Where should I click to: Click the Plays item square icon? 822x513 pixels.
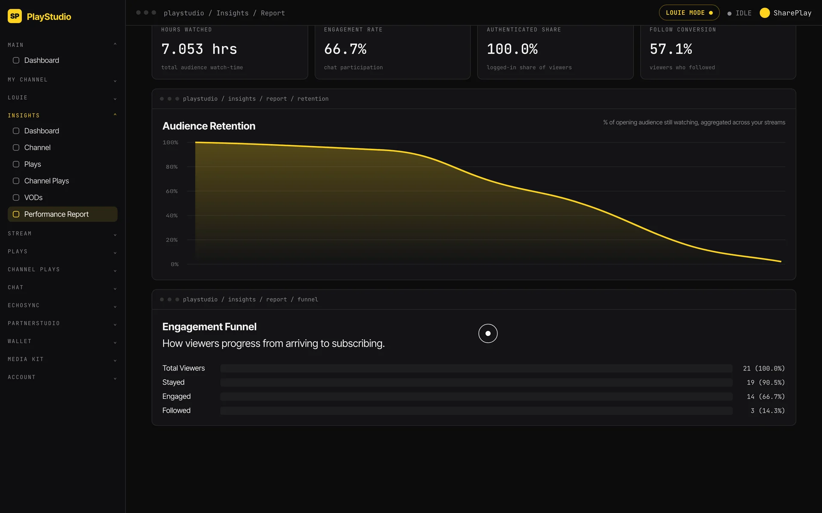[x=16, y=164]
